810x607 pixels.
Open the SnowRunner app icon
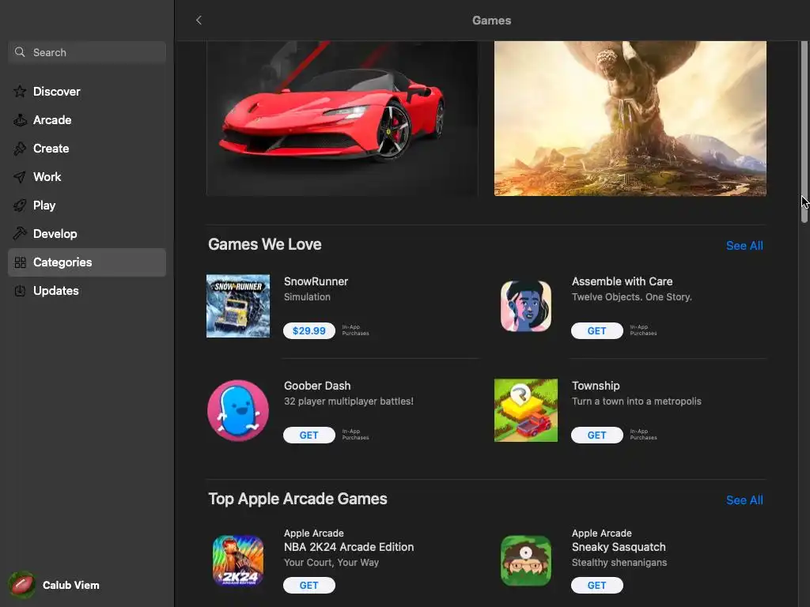tap(238, 306)
